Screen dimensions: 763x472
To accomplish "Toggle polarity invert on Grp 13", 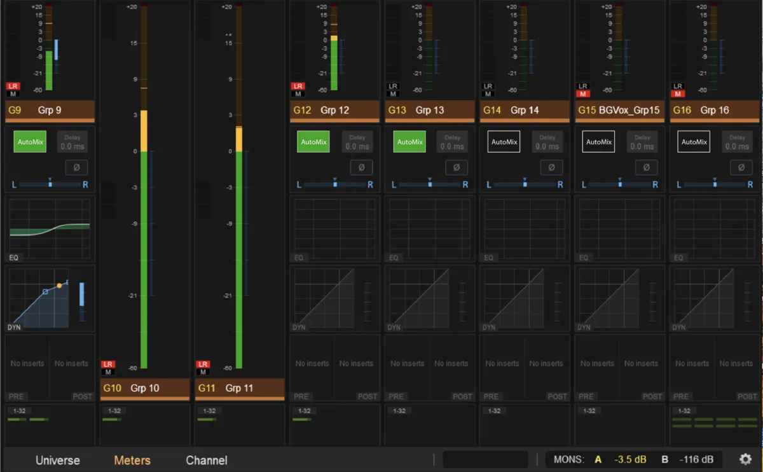I will [456, 167].
